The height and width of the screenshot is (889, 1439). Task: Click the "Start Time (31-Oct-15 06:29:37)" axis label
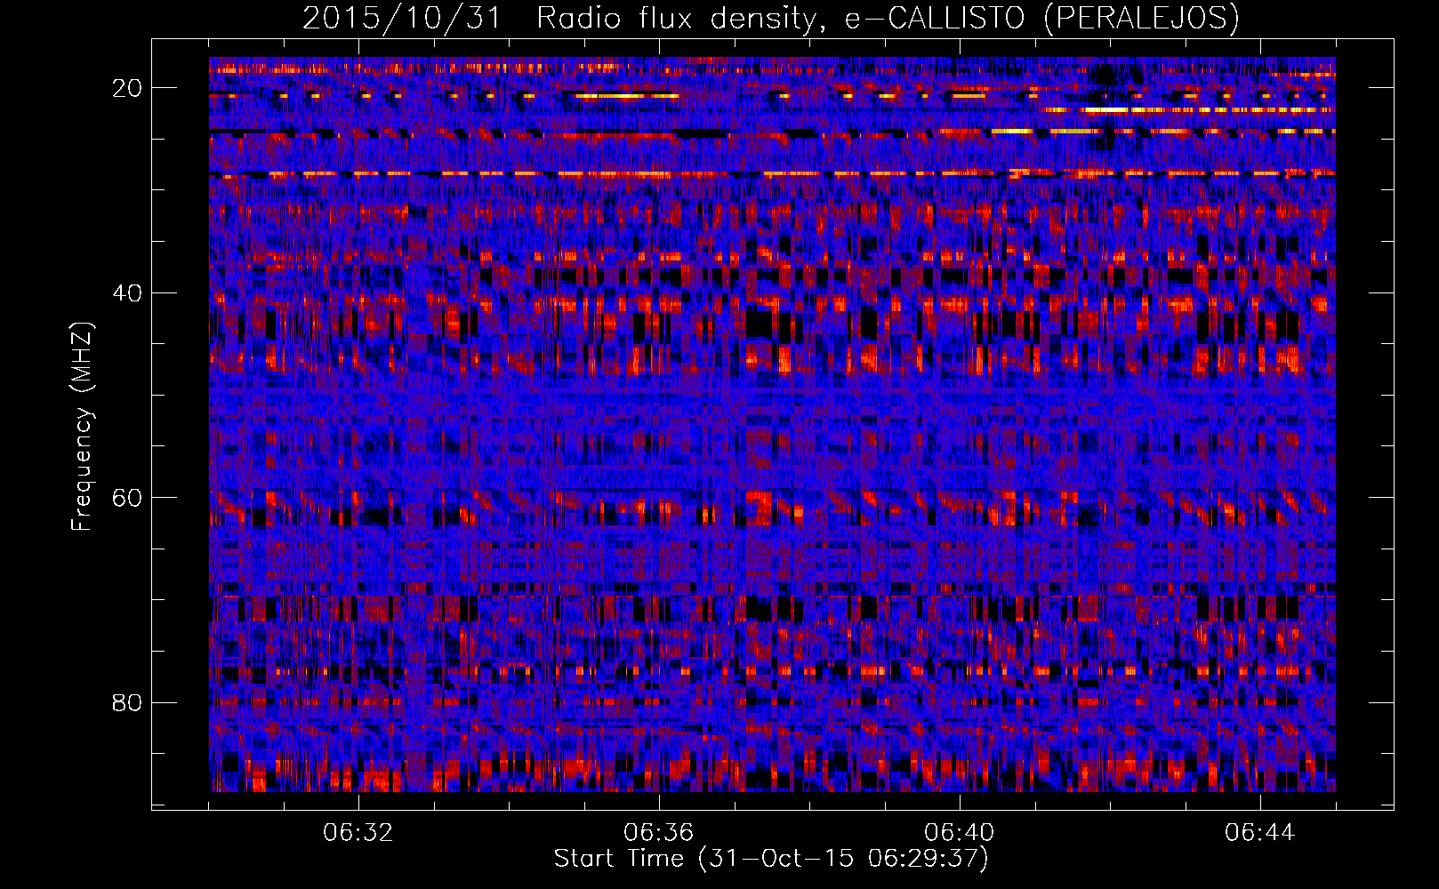coord(771,859)
